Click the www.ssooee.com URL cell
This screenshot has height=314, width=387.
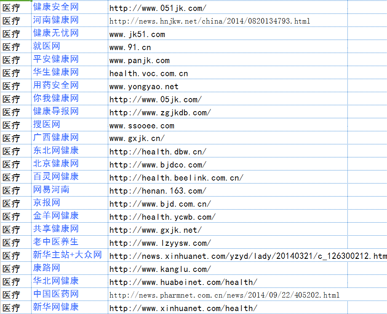[x=228, y=125]
